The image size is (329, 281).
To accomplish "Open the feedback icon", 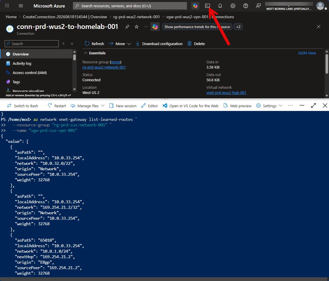I will pos(258,6).
